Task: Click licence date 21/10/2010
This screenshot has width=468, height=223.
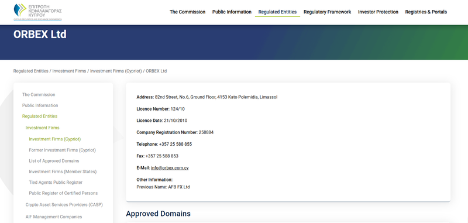Action: [175, 121]
